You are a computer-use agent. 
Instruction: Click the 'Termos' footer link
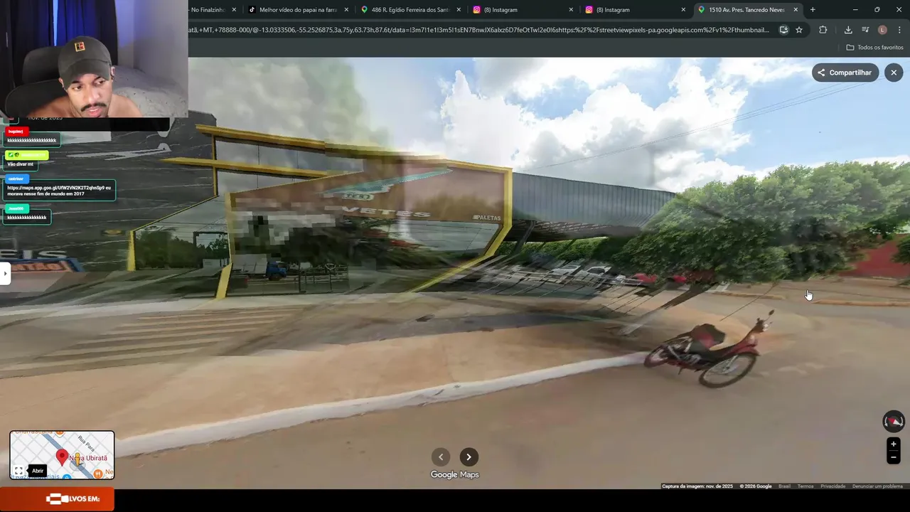coord(805,486)
